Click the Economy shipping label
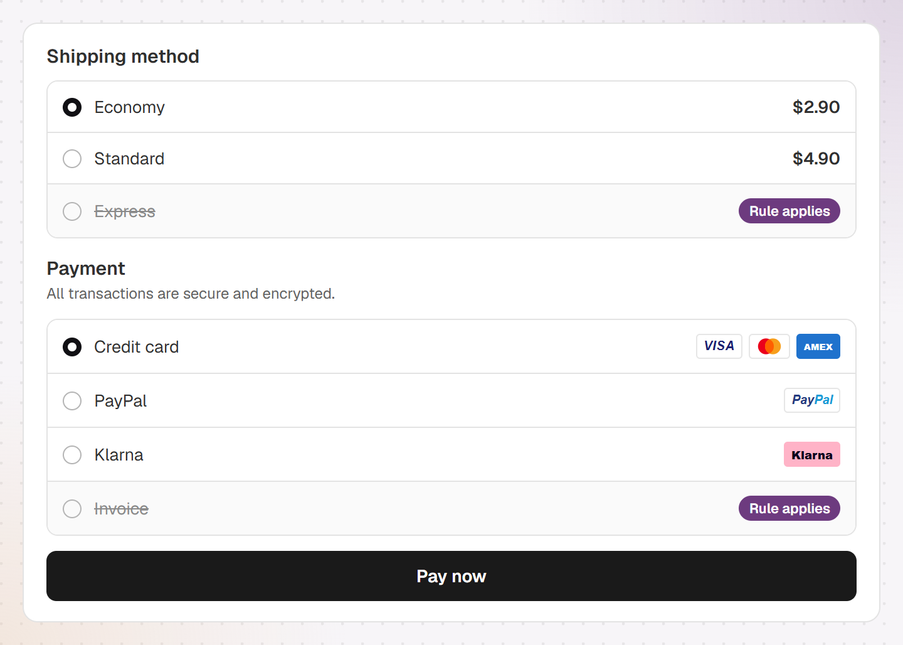903x645 pixels. (129, 108)
